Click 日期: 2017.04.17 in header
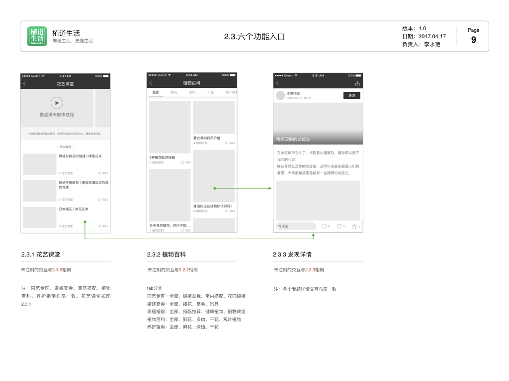The height and width of the screenshot is (381, 509). [x=424, y=36]
